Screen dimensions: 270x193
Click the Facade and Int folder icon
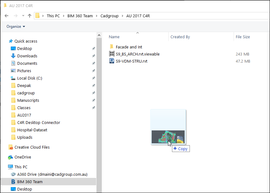coord(112,47)
